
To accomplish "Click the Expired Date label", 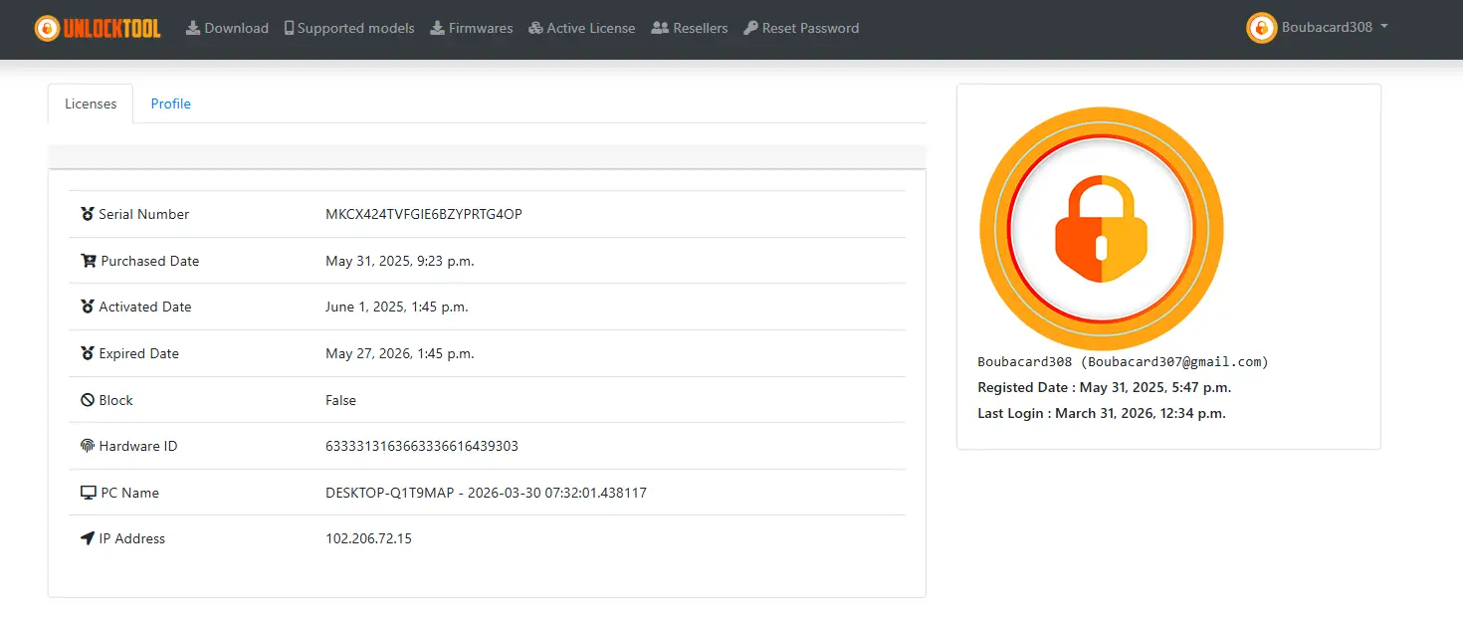I will tap(139, 353).
